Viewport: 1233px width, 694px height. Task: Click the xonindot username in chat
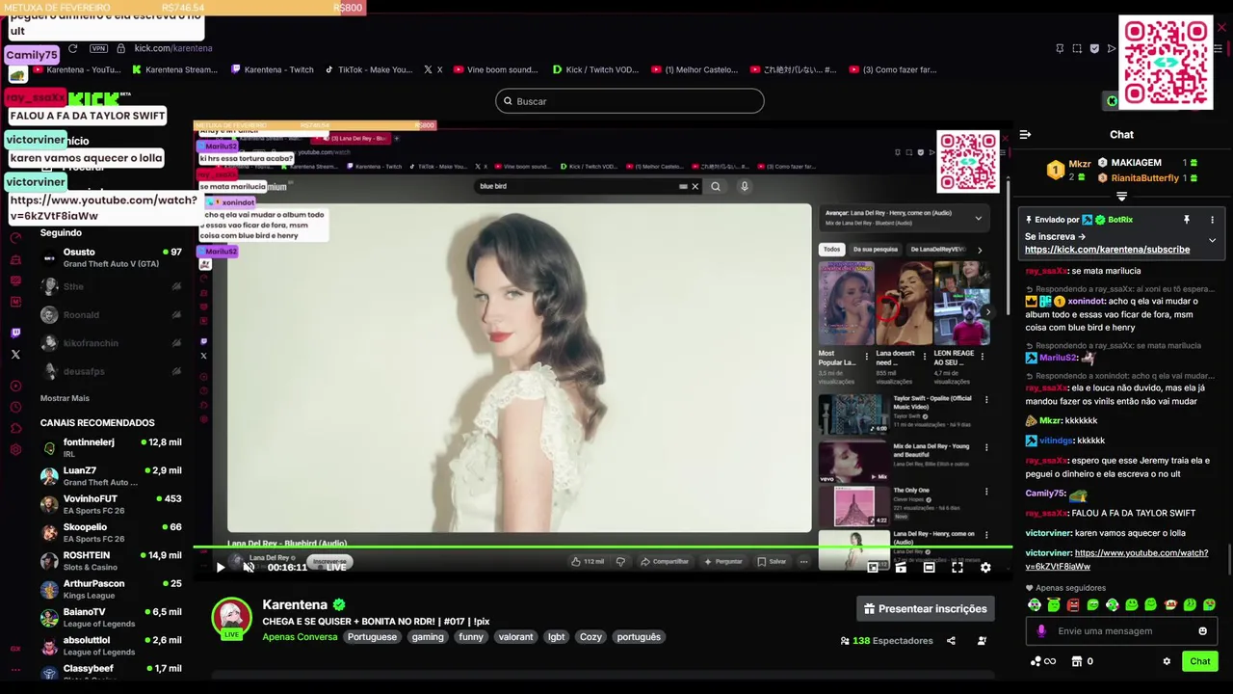click(x=1086, y=301)
